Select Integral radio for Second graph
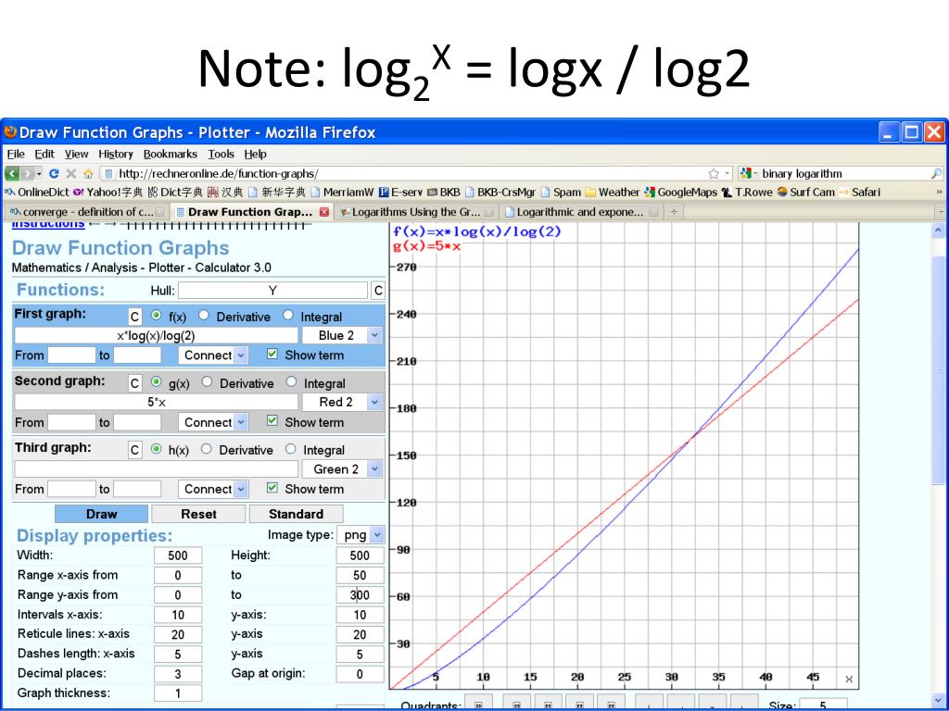The width and height of the screenshot is (949, 711). [x=291, y=381]
